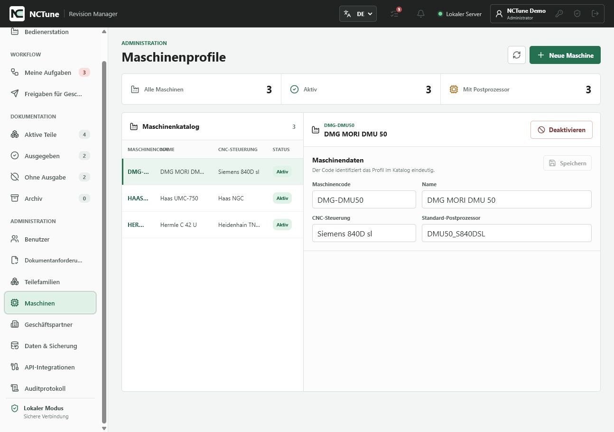Select the DMG MORI DM... row

tap(213, 171)
